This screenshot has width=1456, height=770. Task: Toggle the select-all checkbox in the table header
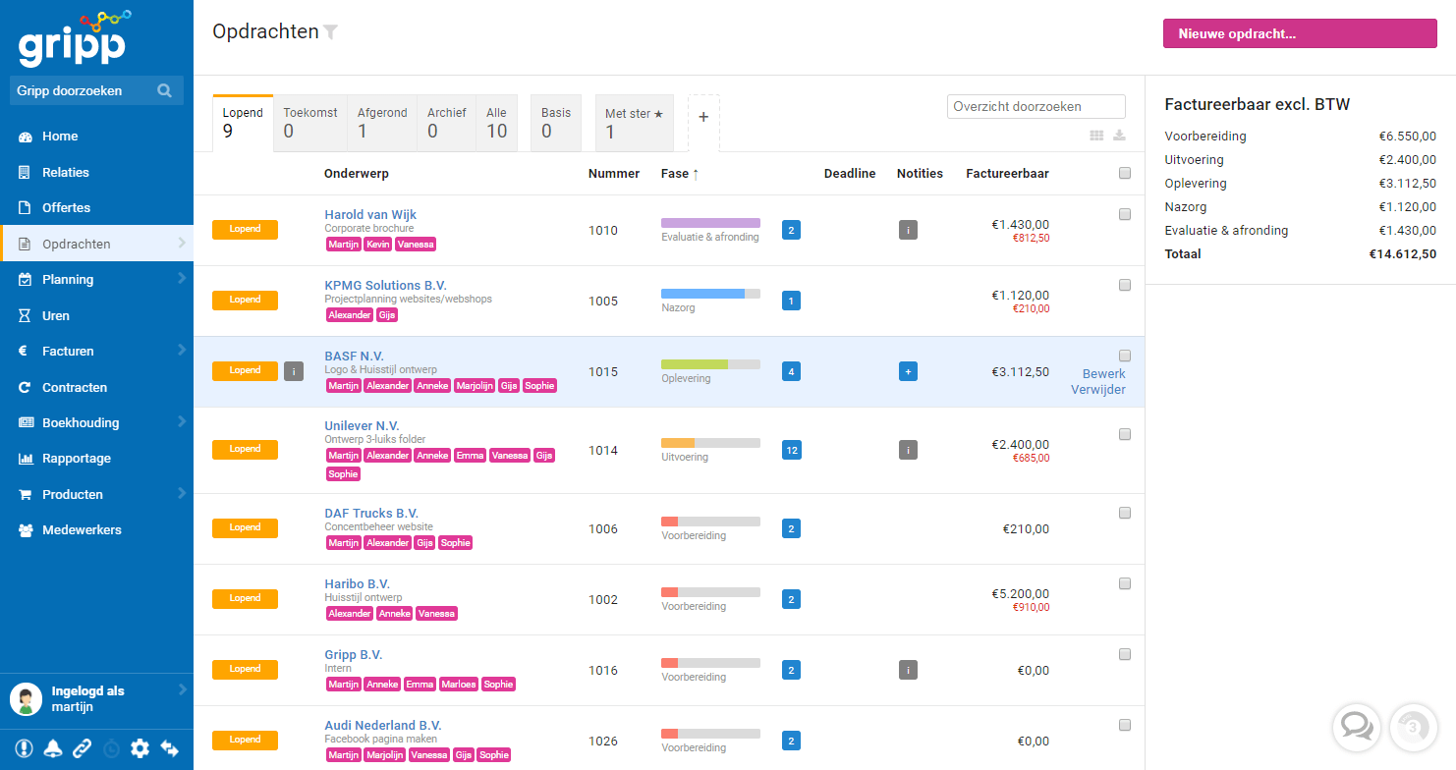(1125, 173)
